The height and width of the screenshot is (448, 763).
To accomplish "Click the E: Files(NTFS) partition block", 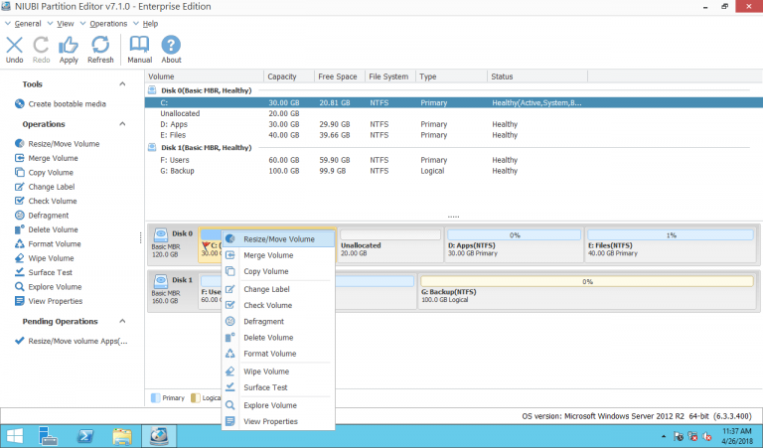I will [670, 245].
